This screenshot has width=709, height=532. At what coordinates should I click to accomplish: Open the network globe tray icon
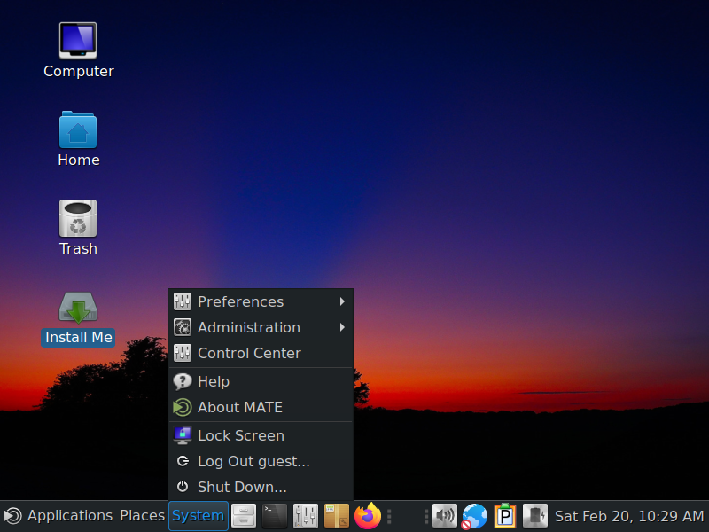(x=474, y=516)
